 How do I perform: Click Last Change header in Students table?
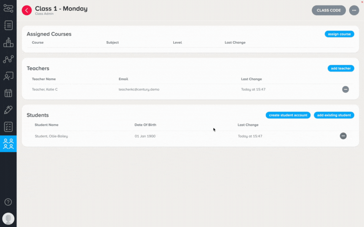tap(248, 124)
